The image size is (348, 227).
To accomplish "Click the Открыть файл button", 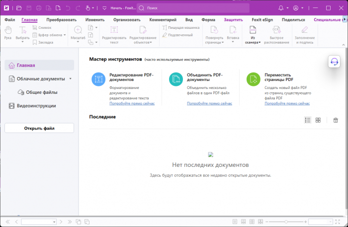I will point(39,128).
